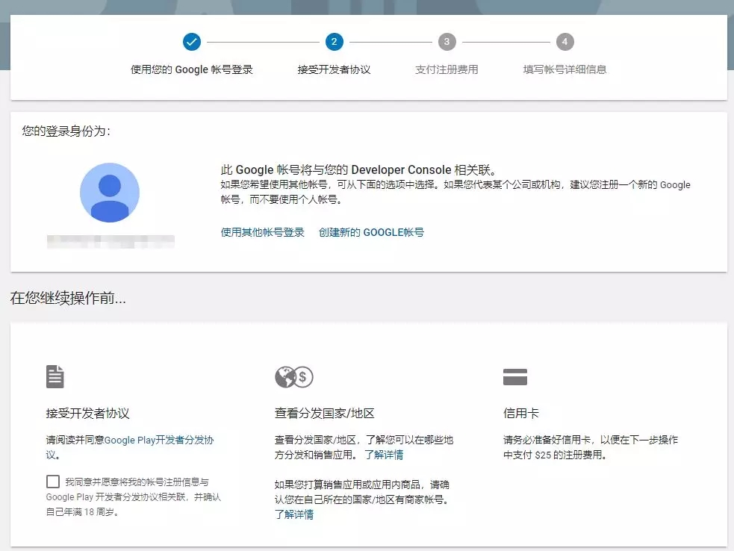This screenshot has height=551, width=734.
Task: Click the completed step one checkmark circle
Action: tap(192, 42)
